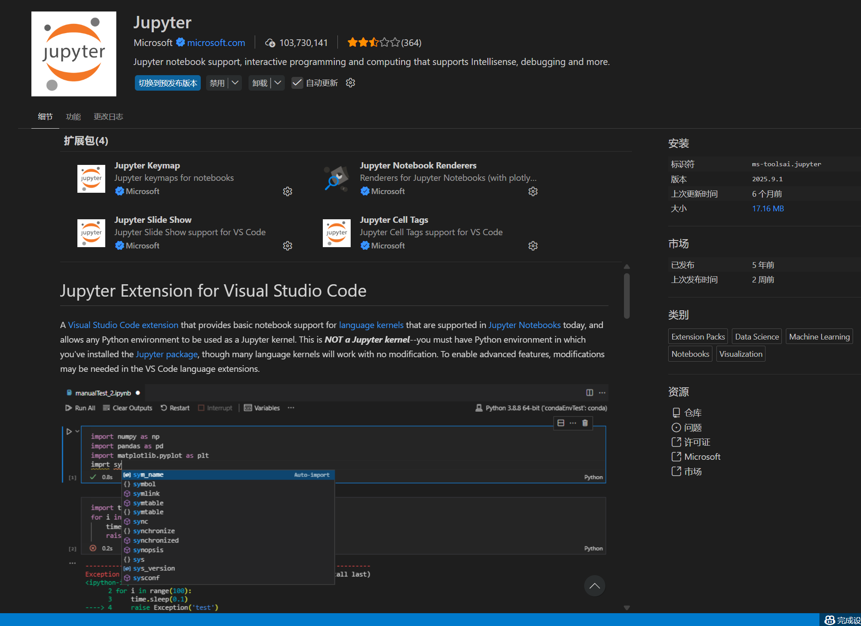Open the manage gear beside 自动更新

point(351,83)
